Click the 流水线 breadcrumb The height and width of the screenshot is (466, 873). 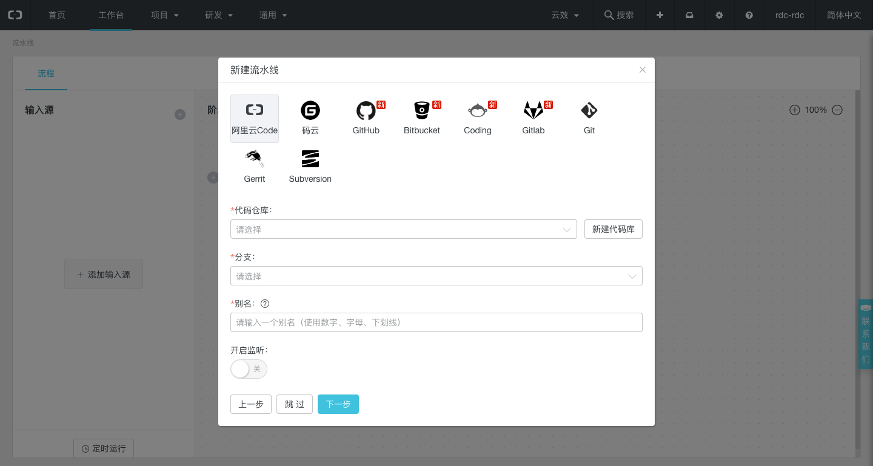pos(23,43)
